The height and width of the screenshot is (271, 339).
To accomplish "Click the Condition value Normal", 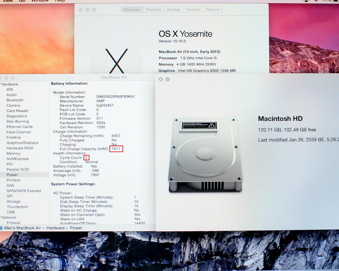I will tap(92, 162).
